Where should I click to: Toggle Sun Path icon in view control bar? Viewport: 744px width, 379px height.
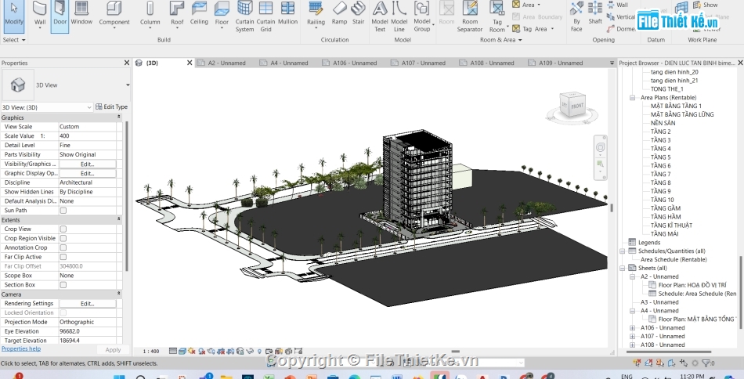click(192, 352)
